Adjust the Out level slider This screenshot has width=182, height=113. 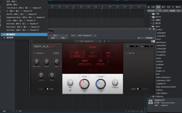[x=148, y=46]
